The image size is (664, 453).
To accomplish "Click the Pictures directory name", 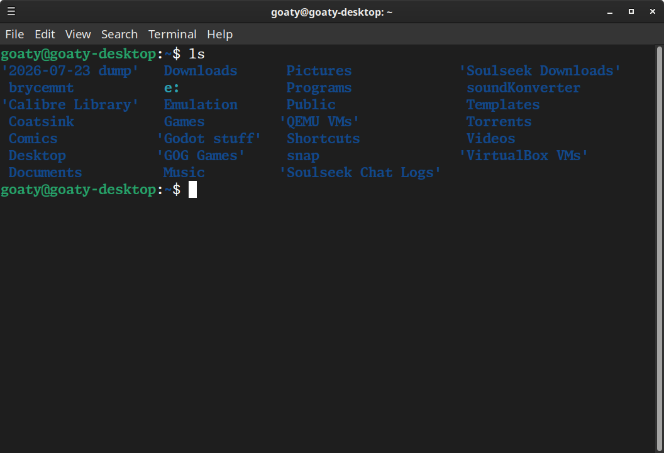I will pyautogui.click(x=319, y=70).
